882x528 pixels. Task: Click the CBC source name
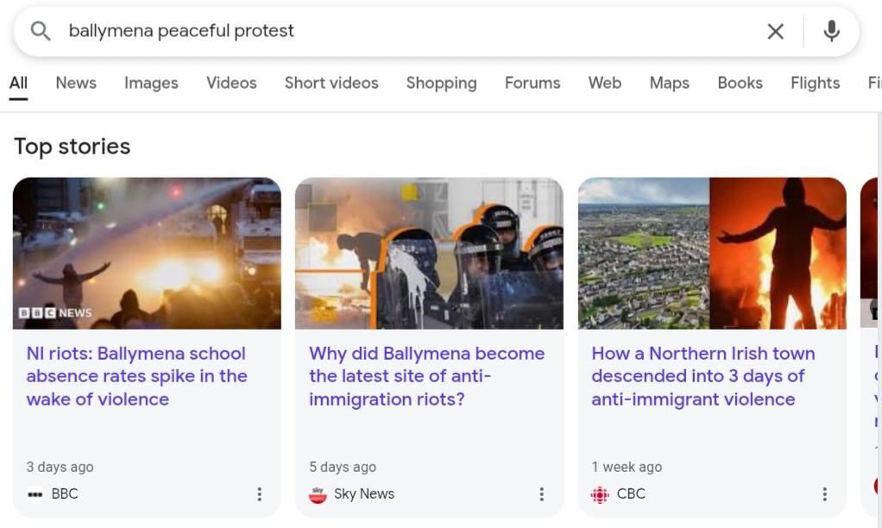tap(631, 493)
